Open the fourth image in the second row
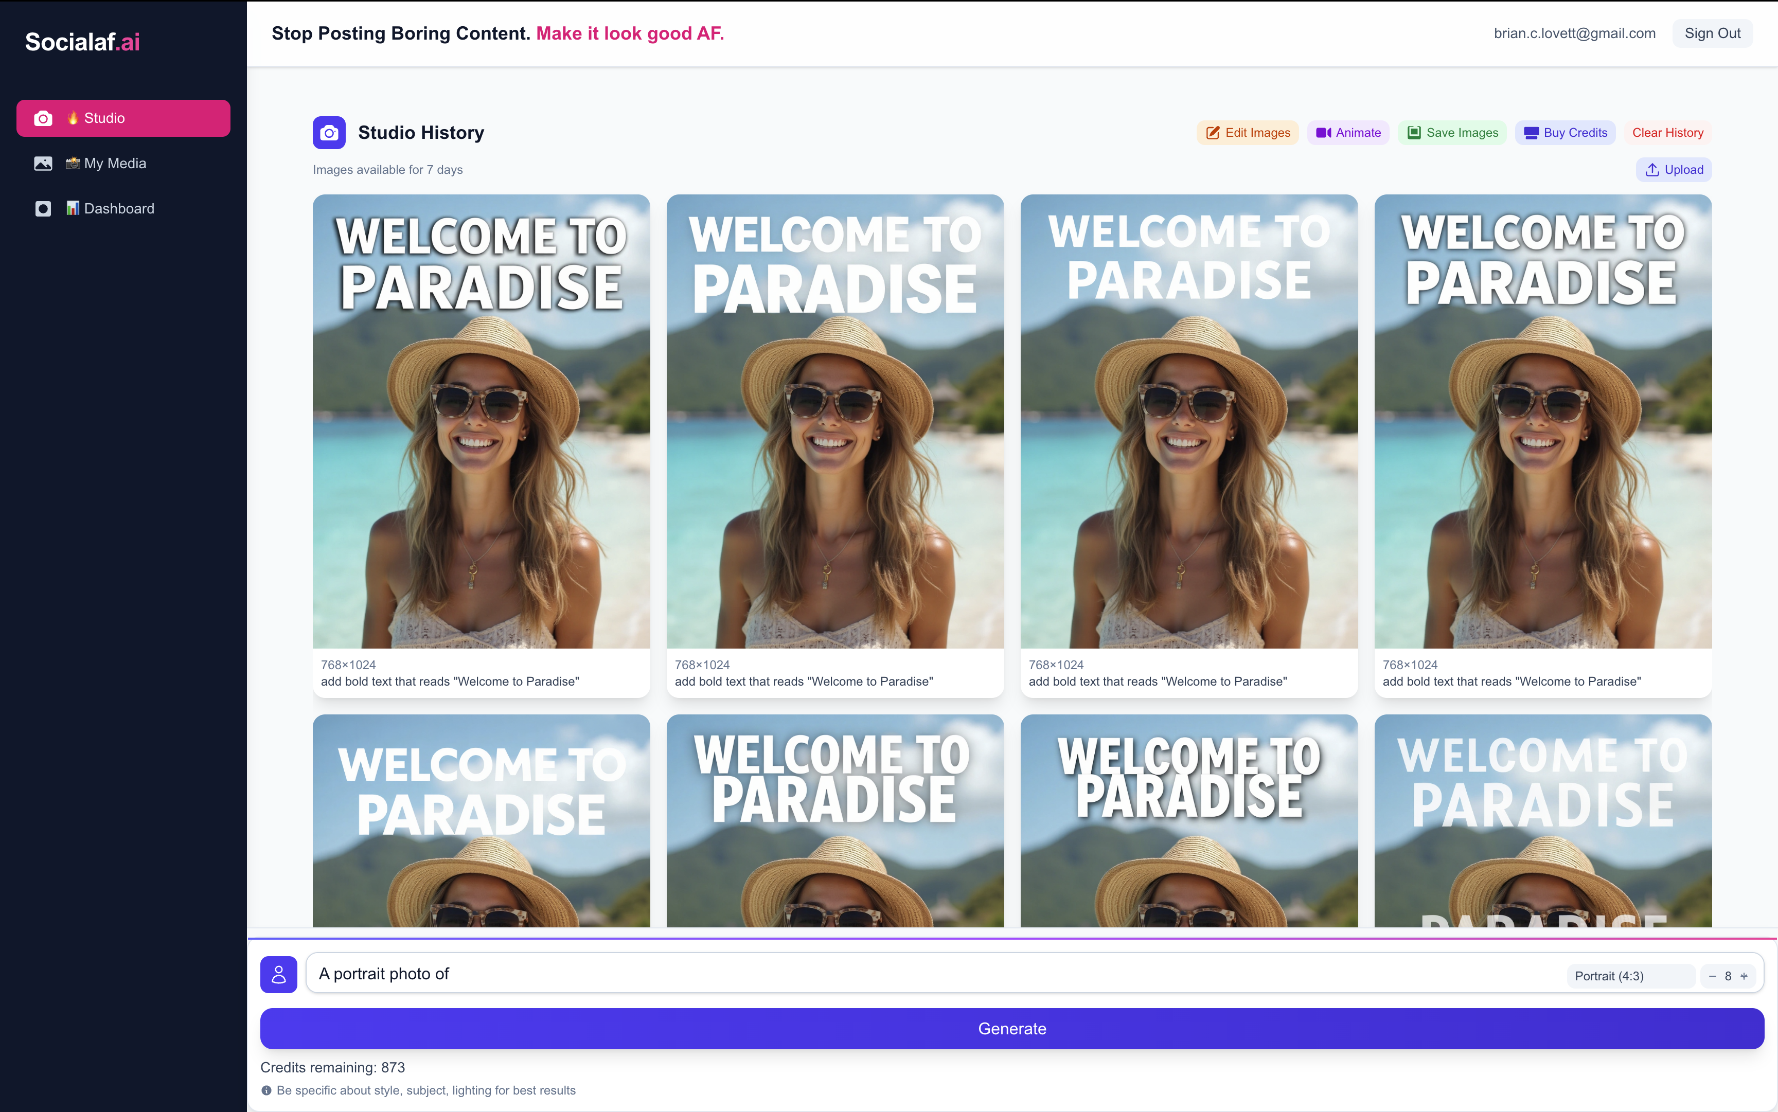 1542,821
